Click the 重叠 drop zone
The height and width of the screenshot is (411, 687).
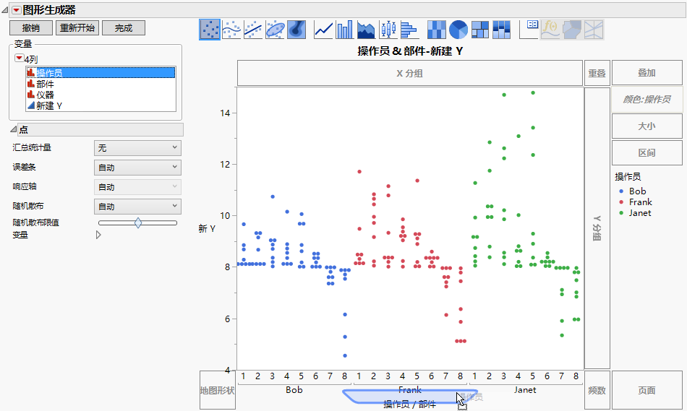(x=597, y=73)
